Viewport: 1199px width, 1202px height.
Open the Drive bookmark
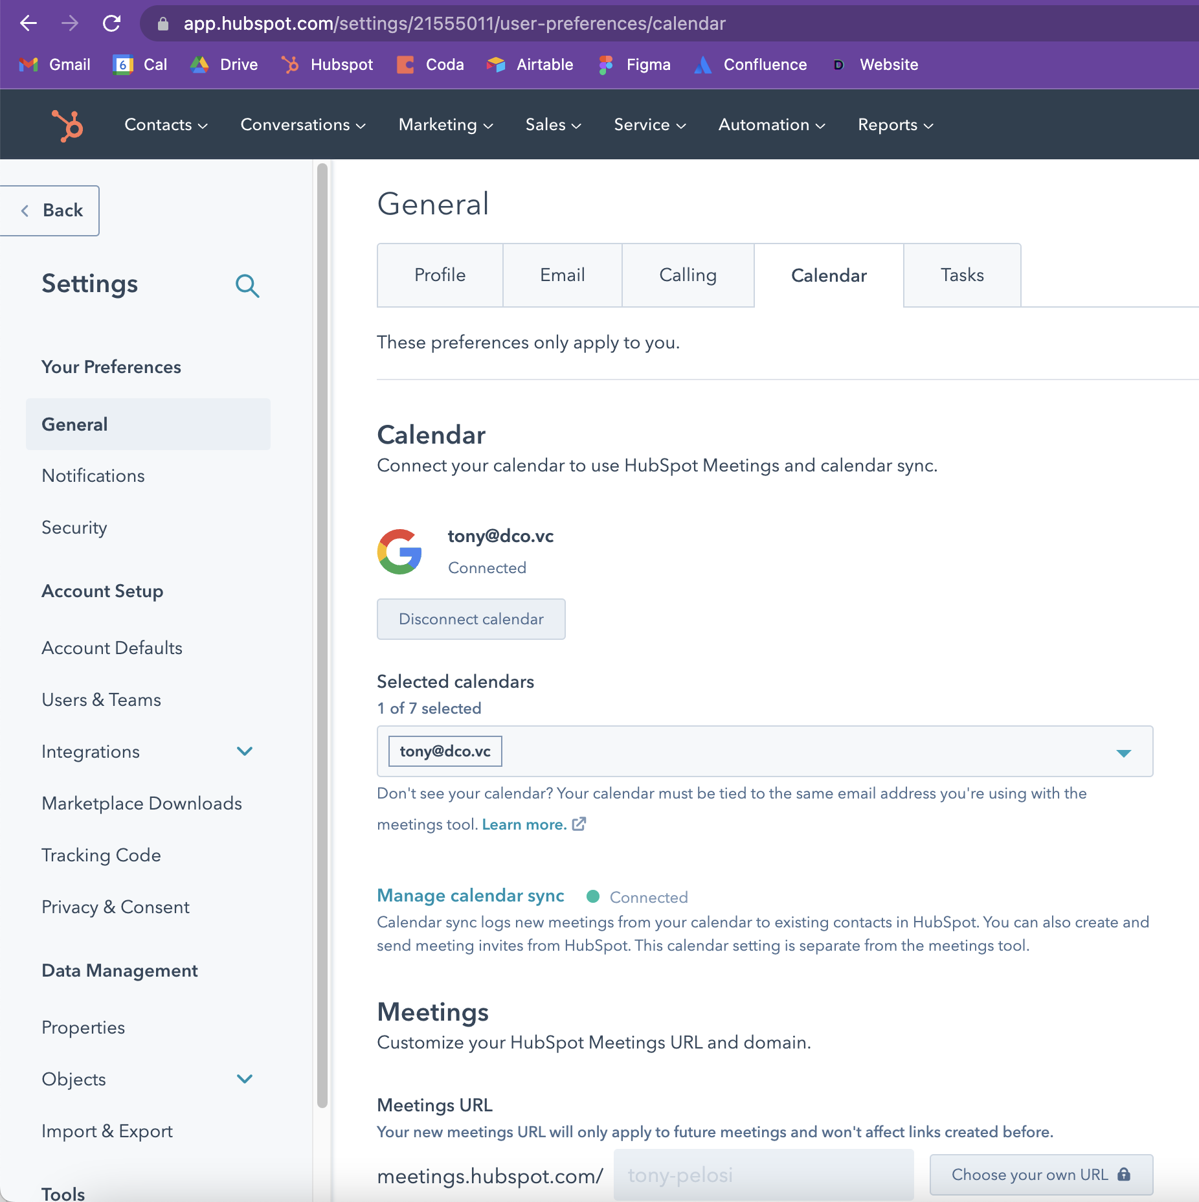[x=224, y=65]
